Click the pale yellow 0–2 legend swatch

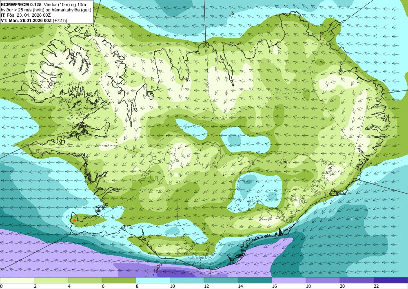pyautogui.click(x=17, y=280)
